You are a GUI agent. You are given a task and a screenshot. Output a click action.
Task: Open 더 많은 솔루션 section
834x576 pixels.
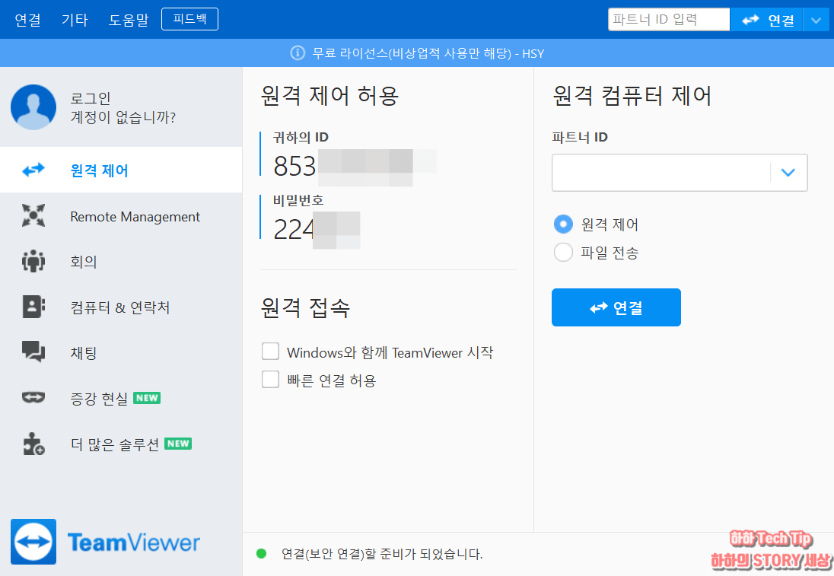point(115,444)
